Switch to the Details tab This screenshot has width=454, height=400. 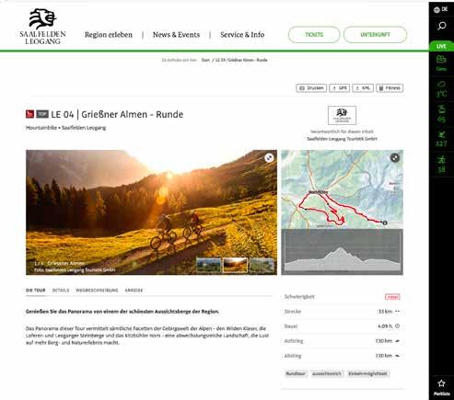[61, 291]
